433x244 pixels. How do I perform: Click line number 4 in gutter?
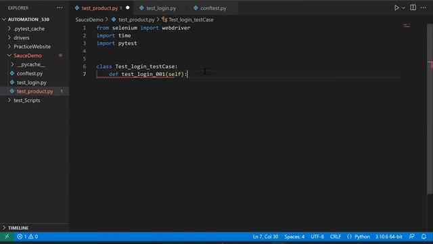(x=85, y=52)
